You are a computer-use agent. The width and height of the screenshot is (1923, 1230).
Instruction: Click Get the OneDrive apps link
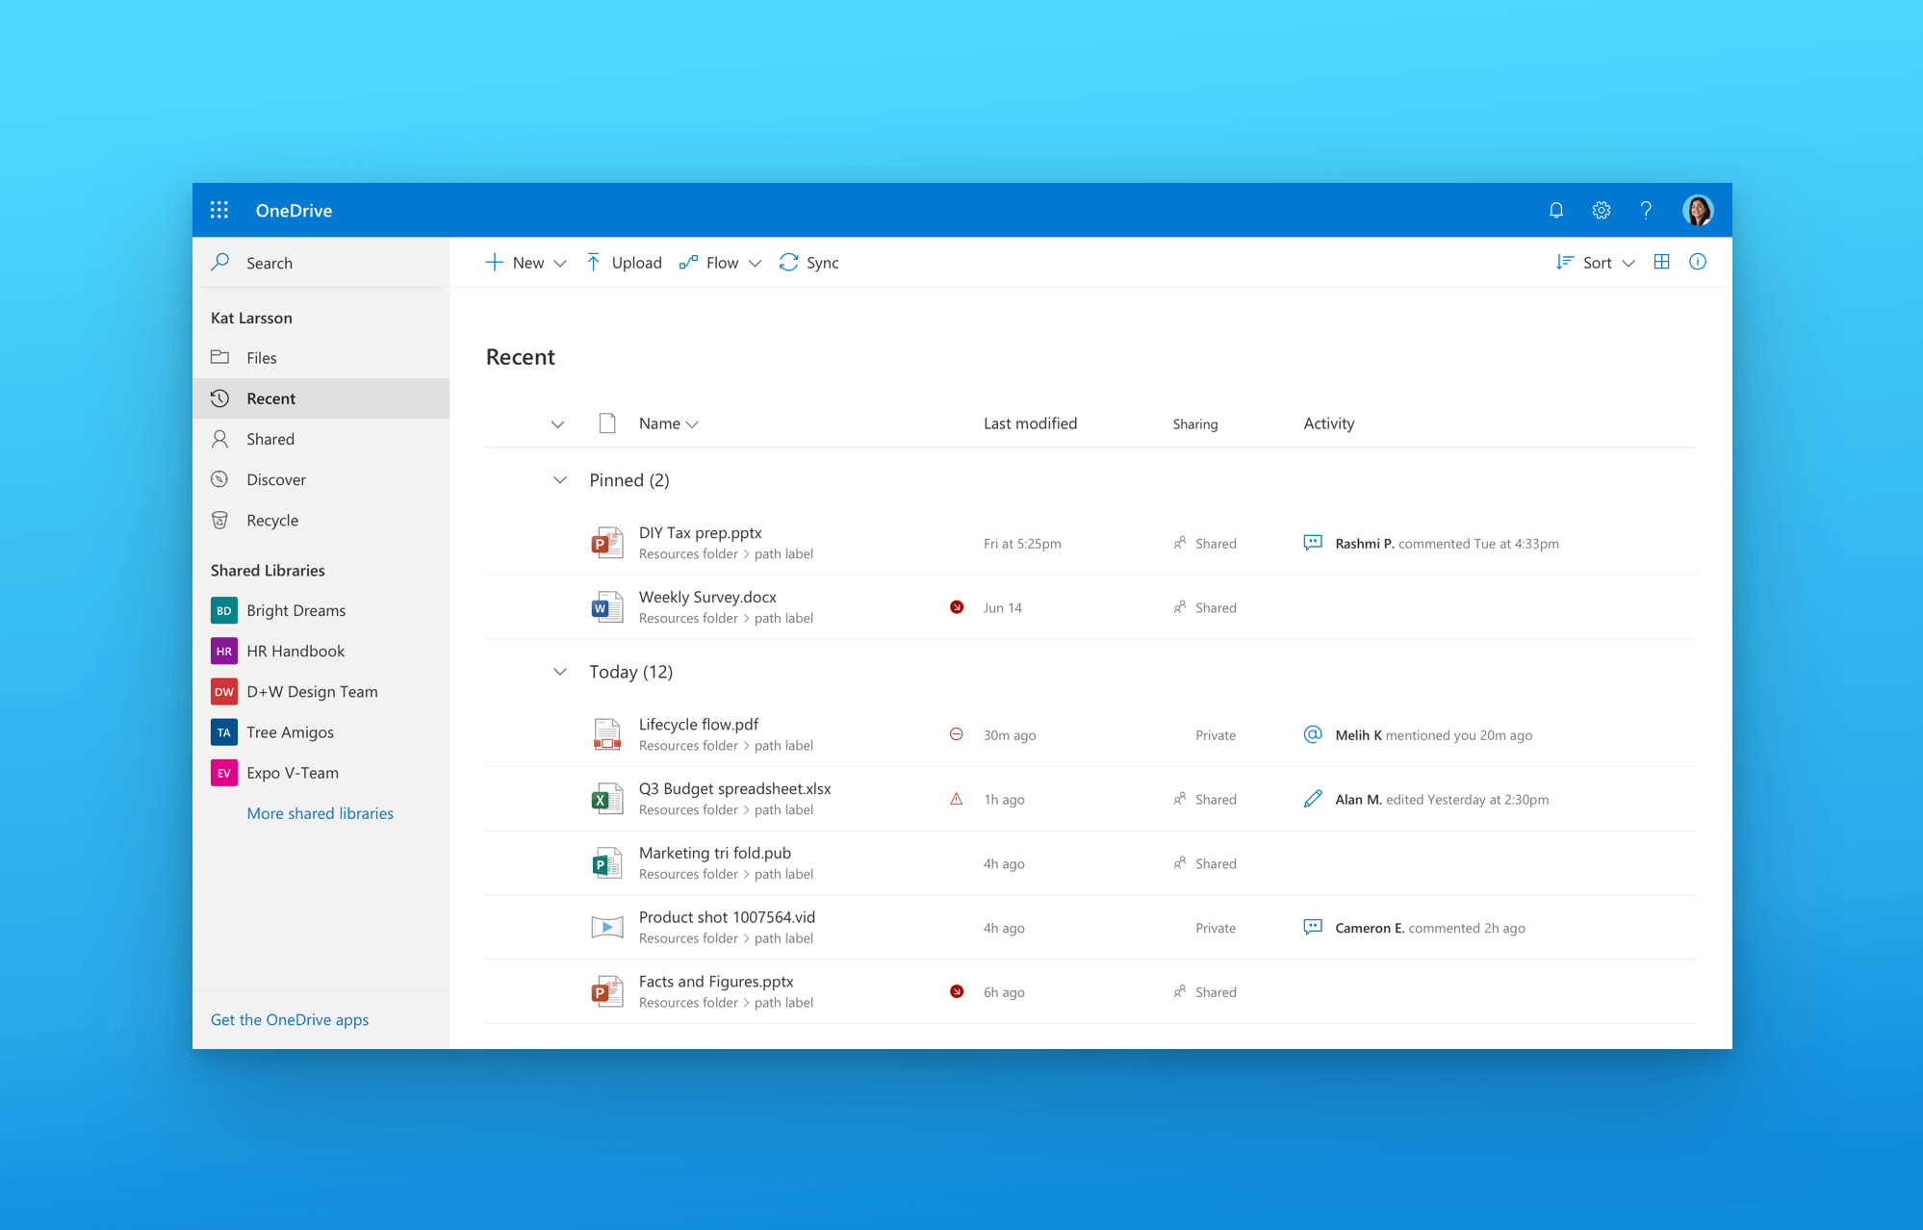pyautogui.click(x=289, y=1018)
